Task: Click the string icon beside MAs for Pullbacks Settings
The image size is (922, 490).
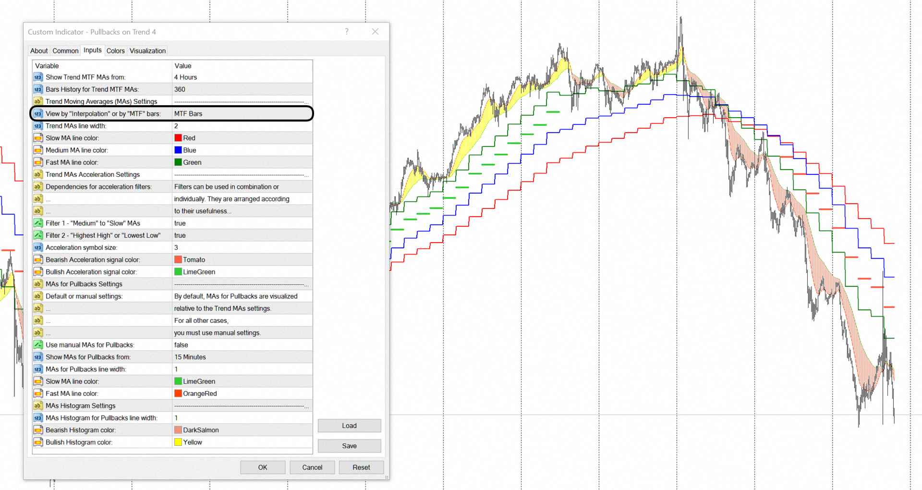Action: pyautogui.click(x=38, y=284)
